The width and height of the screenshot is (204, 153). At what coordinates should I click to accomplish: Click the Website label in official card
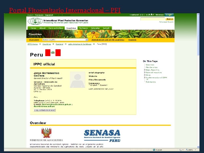click(93, 76)
